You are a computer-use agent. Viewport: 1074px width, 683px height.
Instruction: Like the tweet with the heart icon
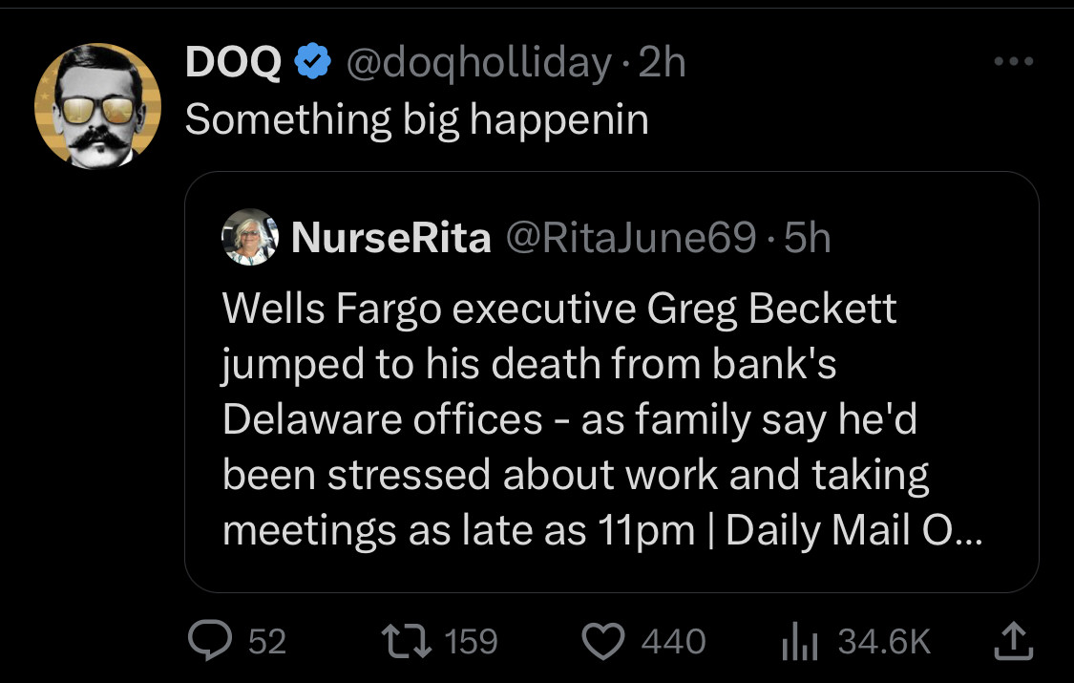pos(602,640)
